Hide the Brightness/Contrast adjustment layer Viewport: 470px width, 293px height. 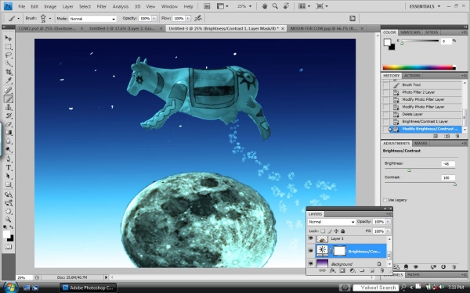tap(310, 251)
